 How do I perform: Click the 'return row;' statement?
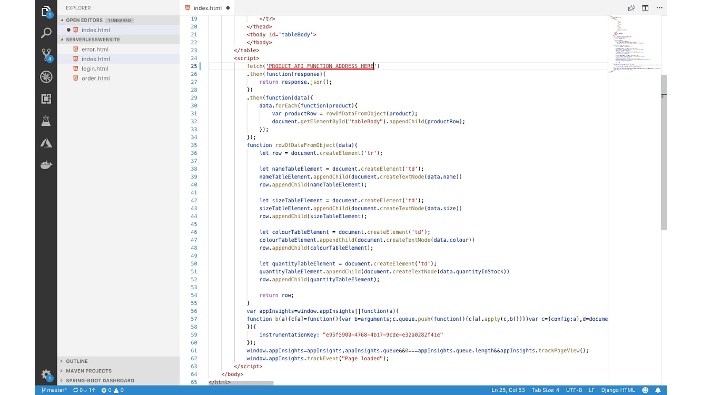coord(276,295)
